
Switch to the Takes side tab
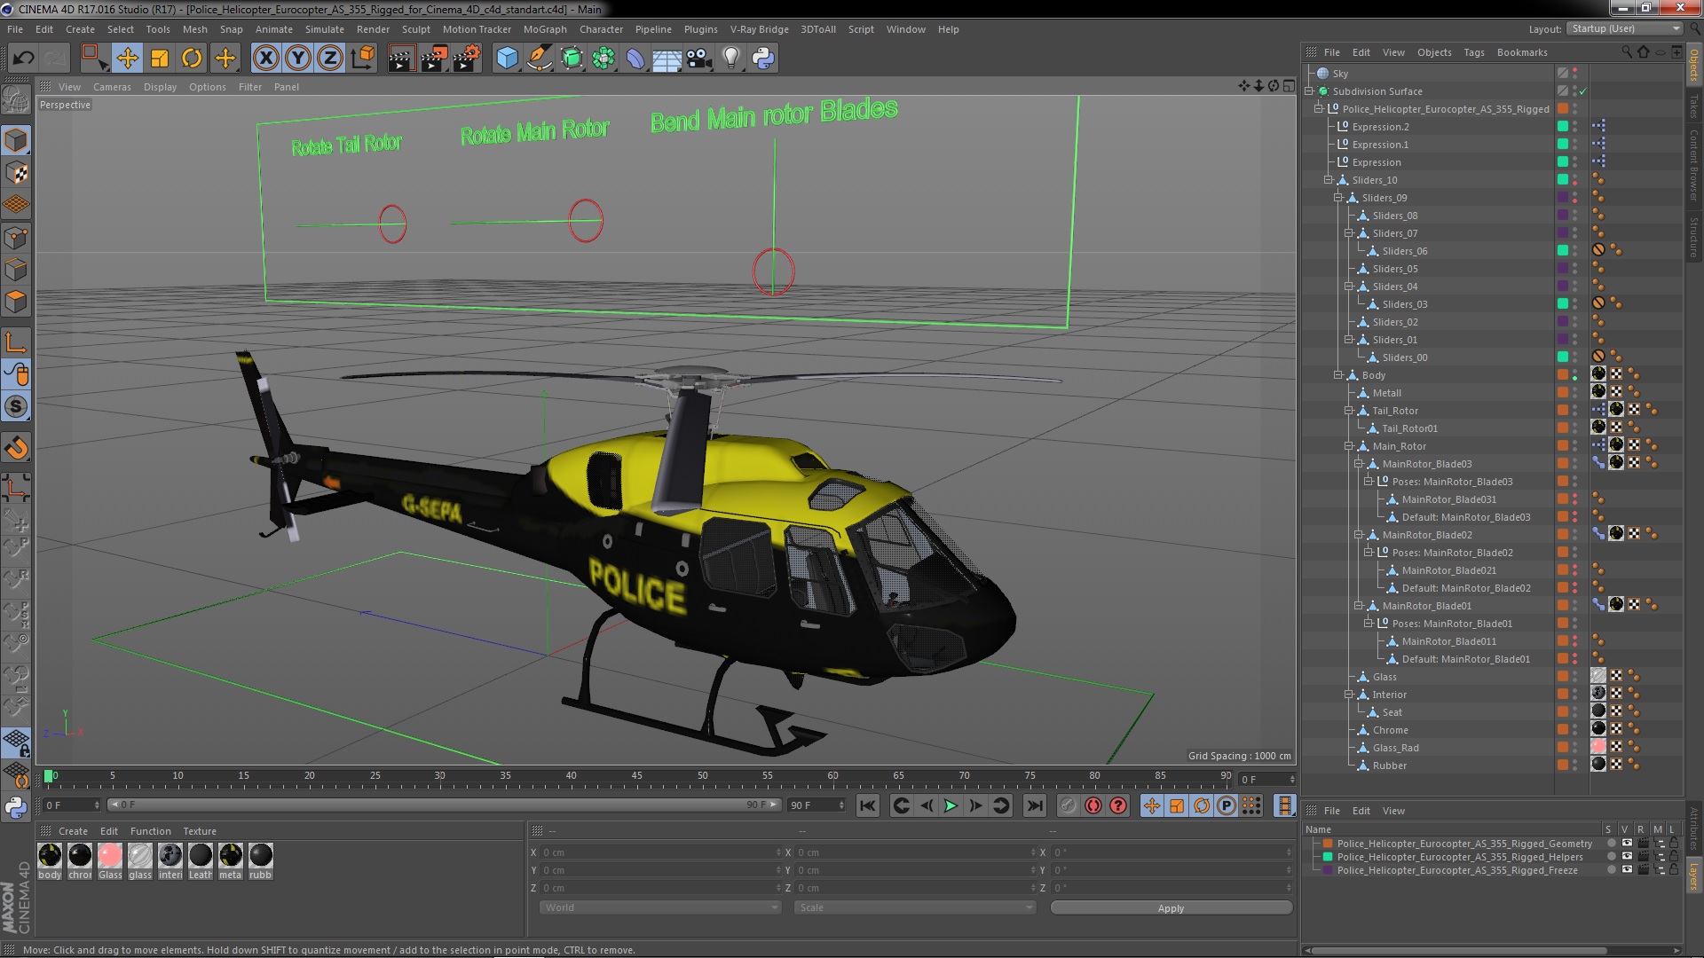[x=1693, y=106]
